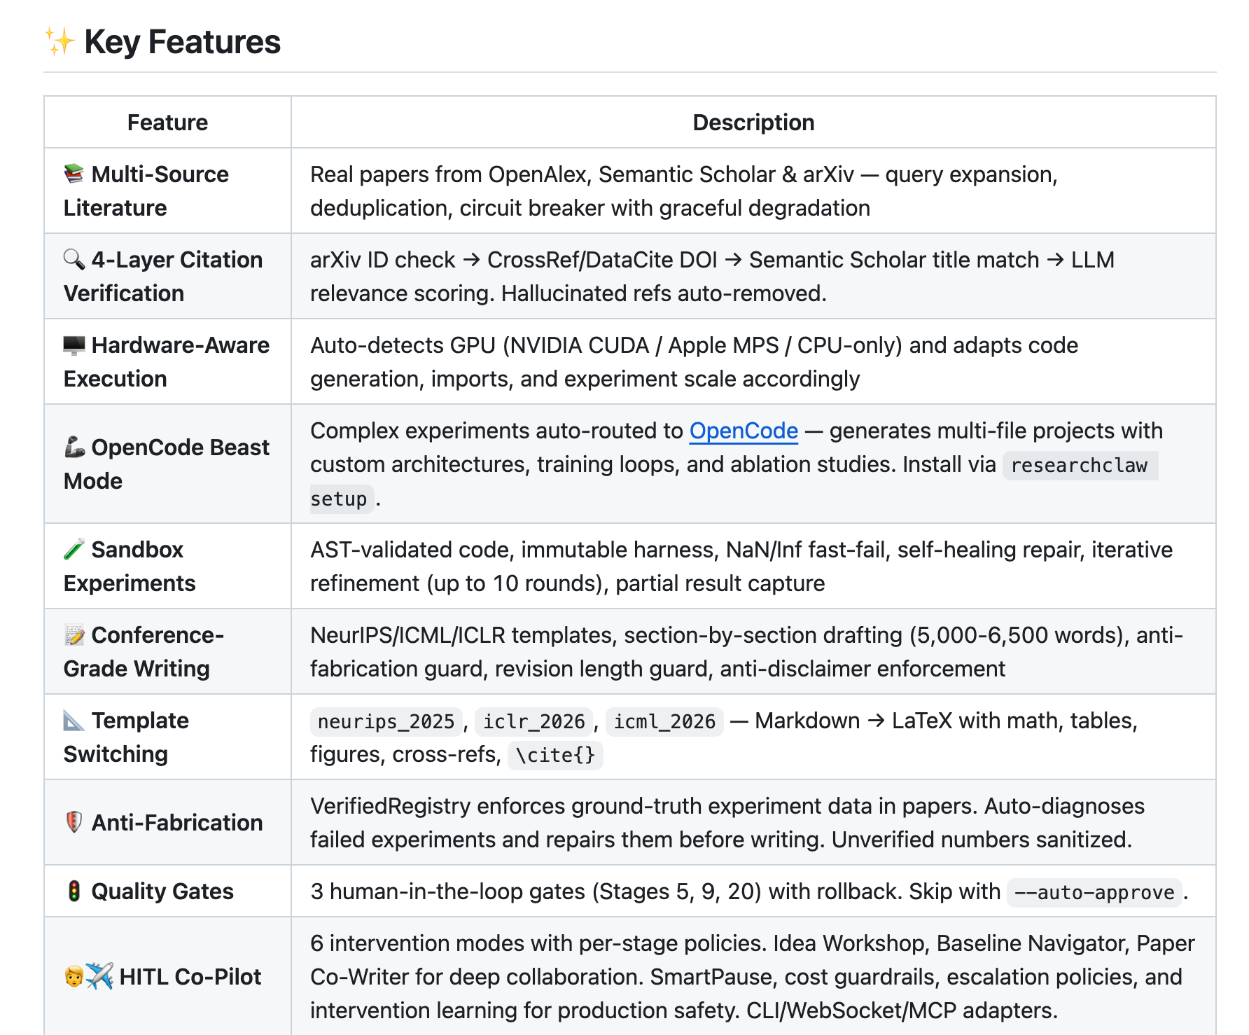Viewport: 1249px width, 1035px height.
Task: Click the airplane emoji beside HITL Co-Pilot
Action: tap(100, 976)
